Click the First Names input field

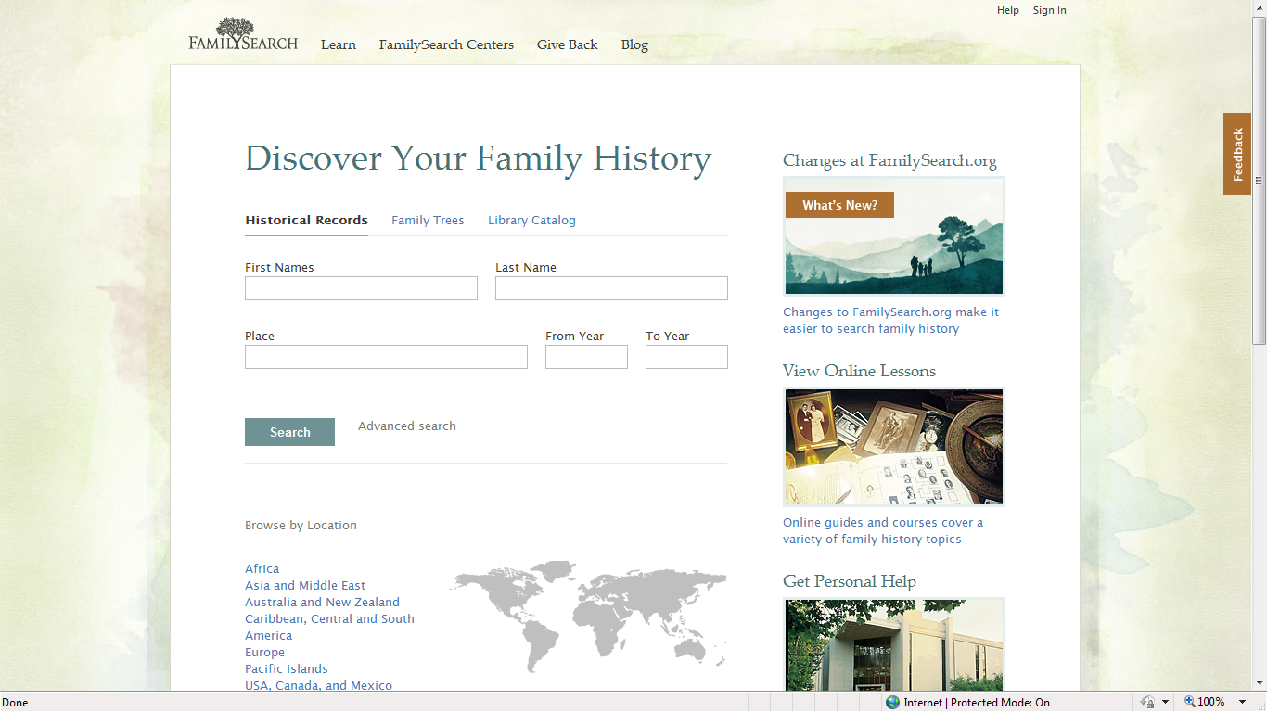coord(361,288)
